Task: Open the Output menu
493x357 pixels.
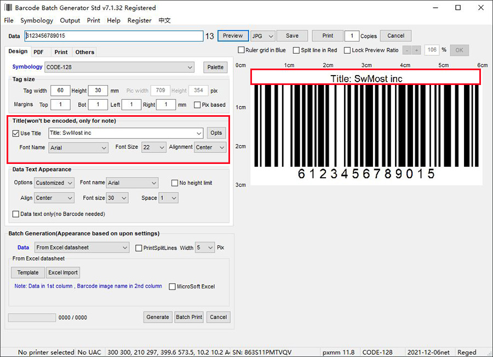Action: pyautogui.click(x=70, y=20)
